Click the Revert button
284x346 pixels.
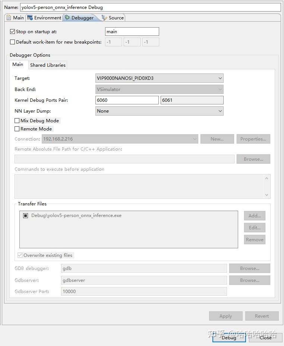tap(262, 316)
